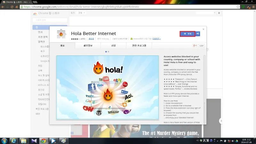Open the Paint taskbar icon
Image resolution: width=256 pixels, height=144 pixels.
tap(63, 141)
